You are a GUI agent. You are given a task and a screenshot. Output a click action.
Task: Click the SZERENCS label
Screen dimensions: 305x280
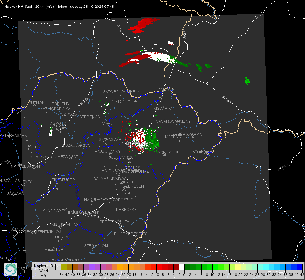90,117
